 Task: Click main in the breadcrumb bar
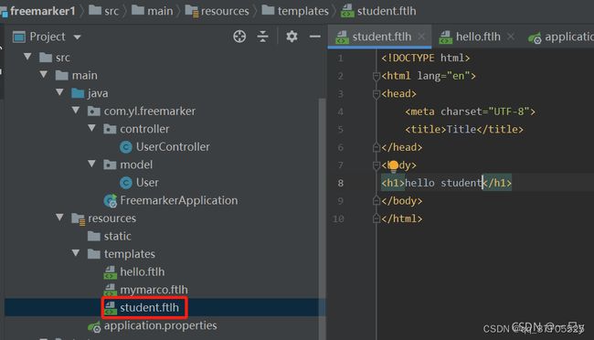pos(153,11)
